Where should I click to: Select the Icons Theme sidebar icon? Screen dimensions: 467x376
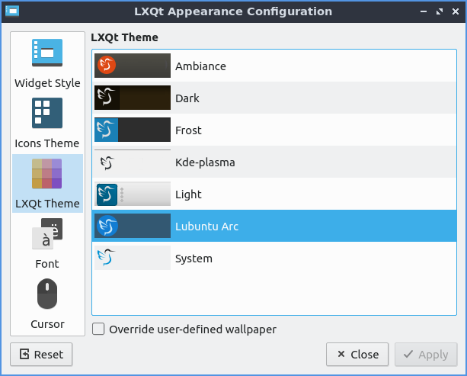point(47,113)
